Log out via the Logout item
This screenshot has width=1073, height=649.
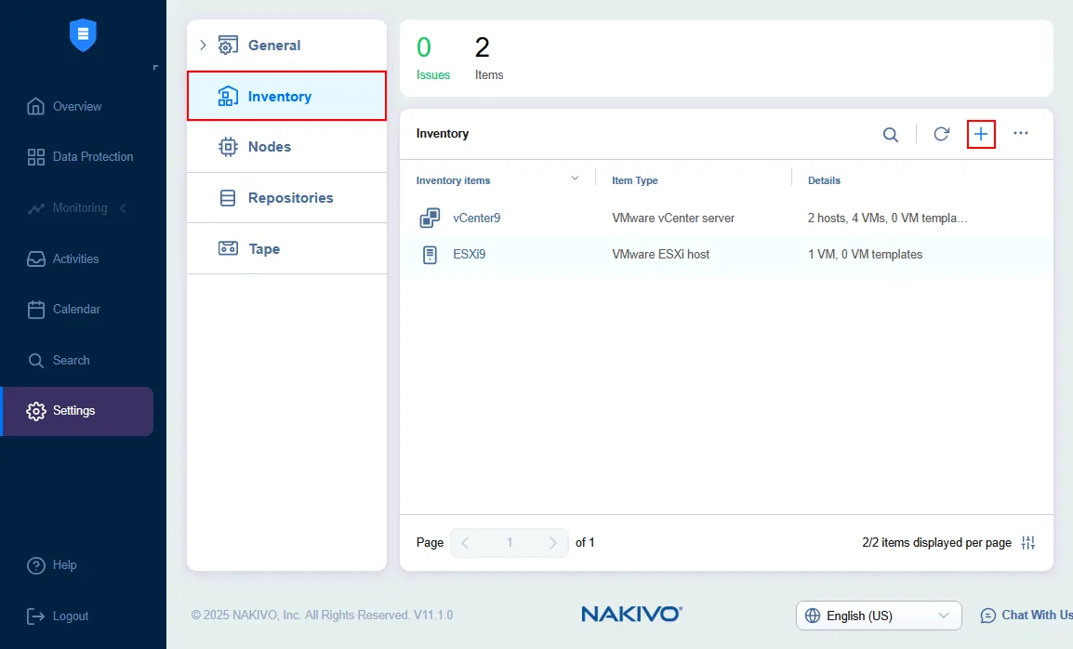click(59, 616)
